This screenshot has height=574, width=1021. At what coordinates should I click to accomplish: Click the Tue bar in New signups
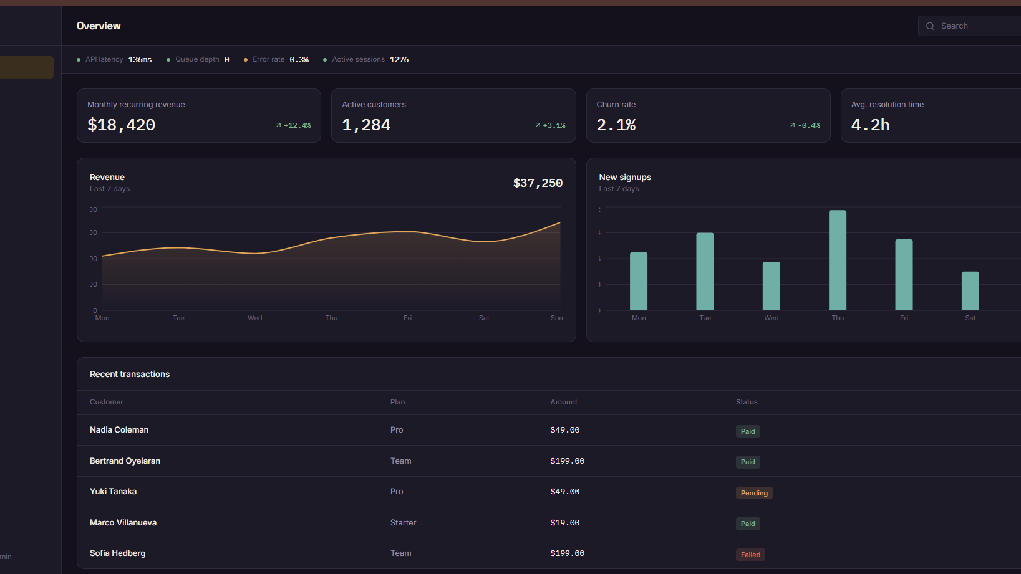click(x=705, y=271)
